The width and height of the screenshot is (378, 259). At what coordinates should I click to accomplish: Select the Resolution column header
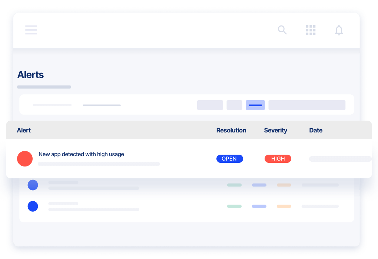click(231, 130)
